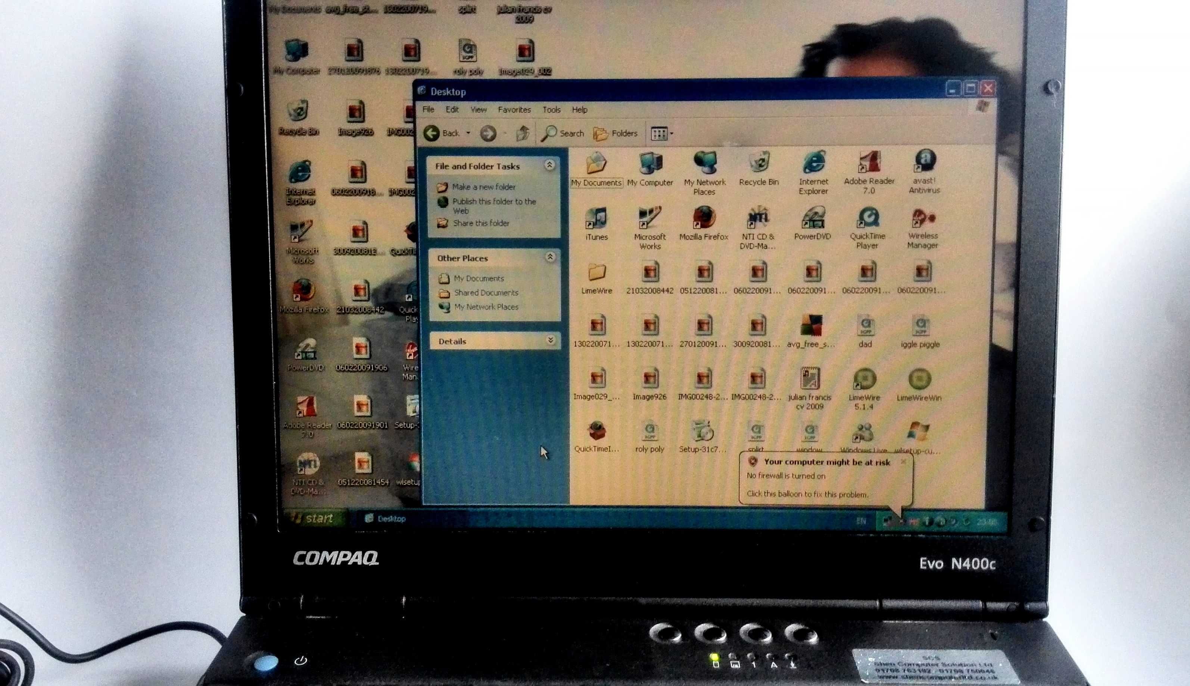Select QuickTimeI... installer icon
This screenshot has height=686, width=1190.
[x=596, y=437]
